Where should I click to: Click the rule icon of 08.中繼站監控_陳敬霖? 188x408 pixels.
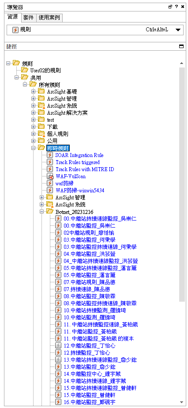click(x=58, y=296)
